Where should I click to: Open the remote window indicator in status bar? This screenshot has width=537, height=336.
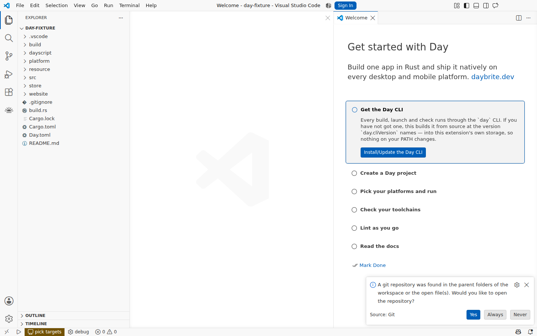pyautogui.click(x=7, y=332)
